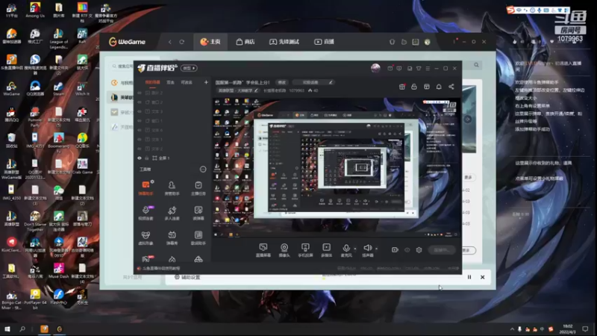Toggle the preview eye icon beside settings gear
Viewport: 597px width, 336px height.
pos(407,250)
